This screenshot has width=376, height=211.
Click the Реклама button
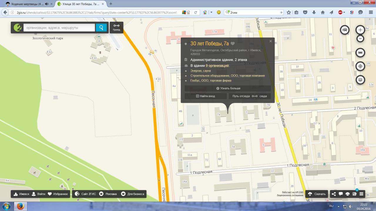coord(108,194)
